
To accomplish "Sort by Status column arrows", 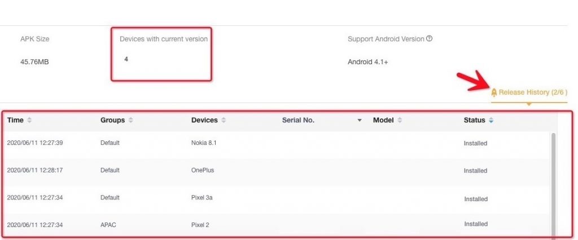I will pyautogui.click(x=491, y=120).
